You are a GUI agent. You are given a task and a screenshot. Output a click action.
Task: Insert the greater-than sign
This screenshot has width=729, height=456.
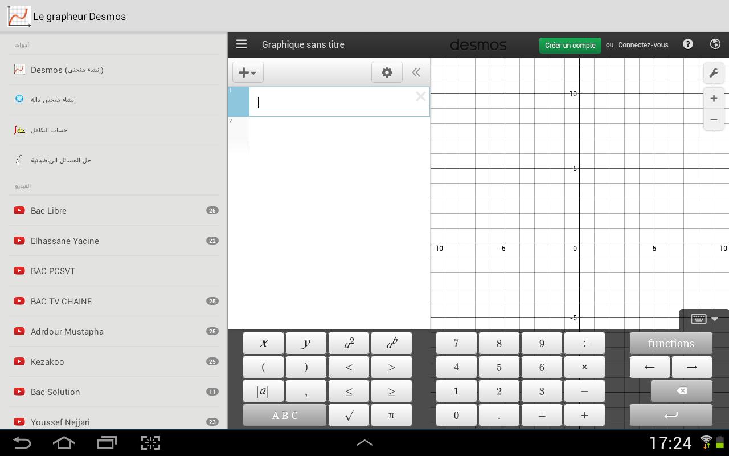pos(391,367)
